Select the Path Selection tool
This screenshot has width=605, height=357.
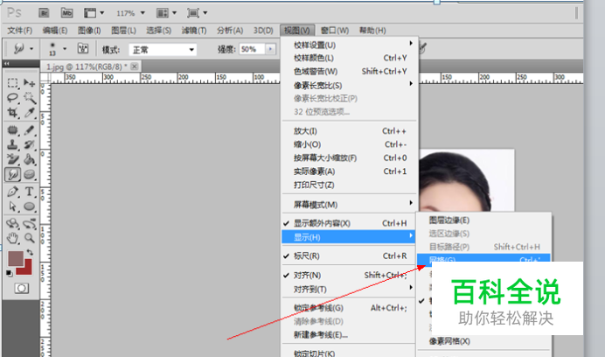click(x=12, y=206)
